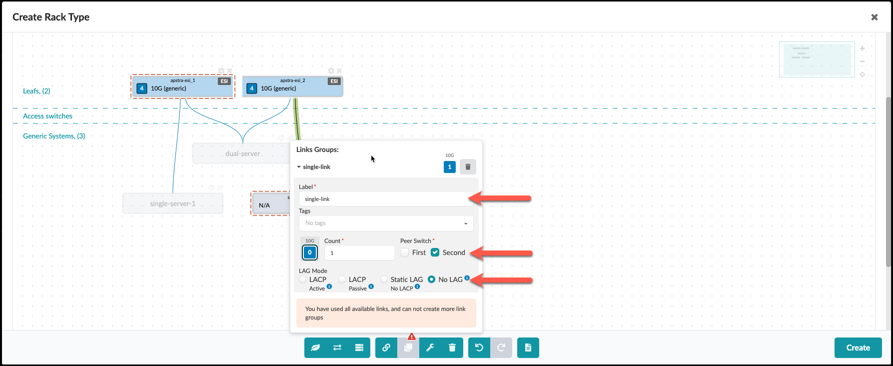Click the wrench icon in the toolbar

pyautogui.click(x=430, y=347)
